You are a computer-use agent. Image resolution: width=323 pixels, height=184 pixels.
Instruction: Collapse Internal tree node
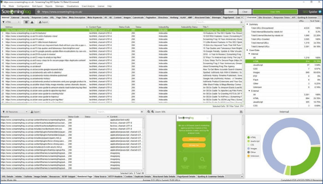[x=249, y=54]
